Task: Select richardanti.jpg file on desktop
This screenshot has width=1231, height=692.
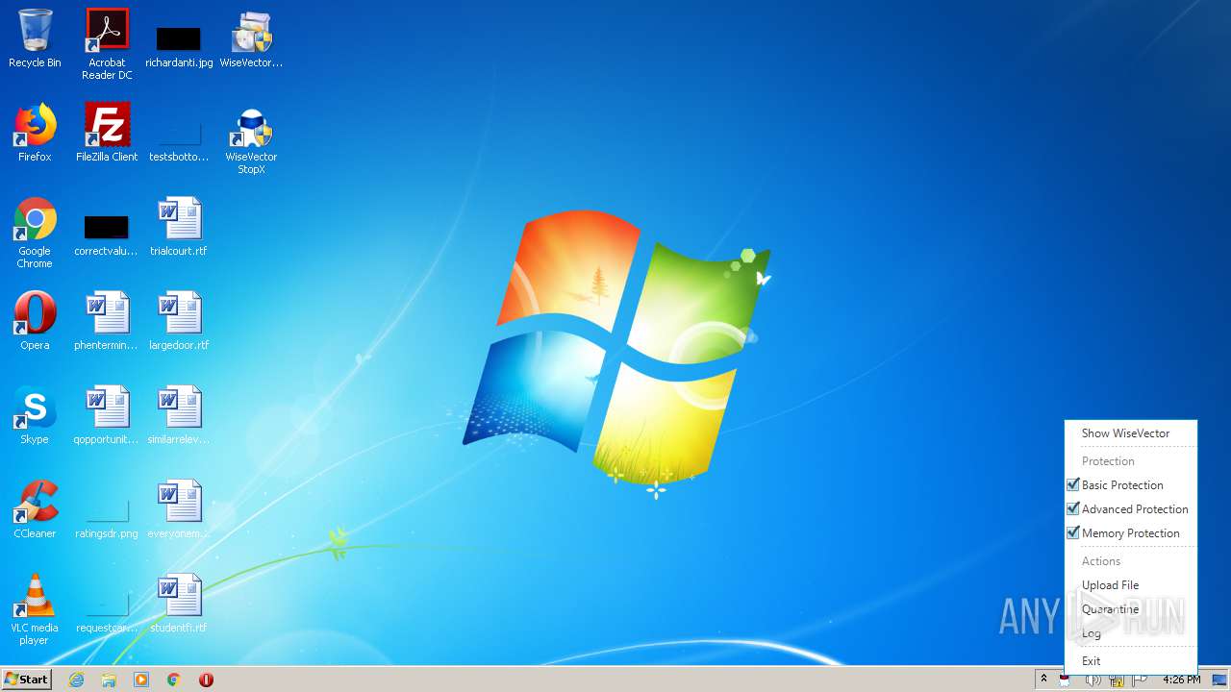Action: 179,45
